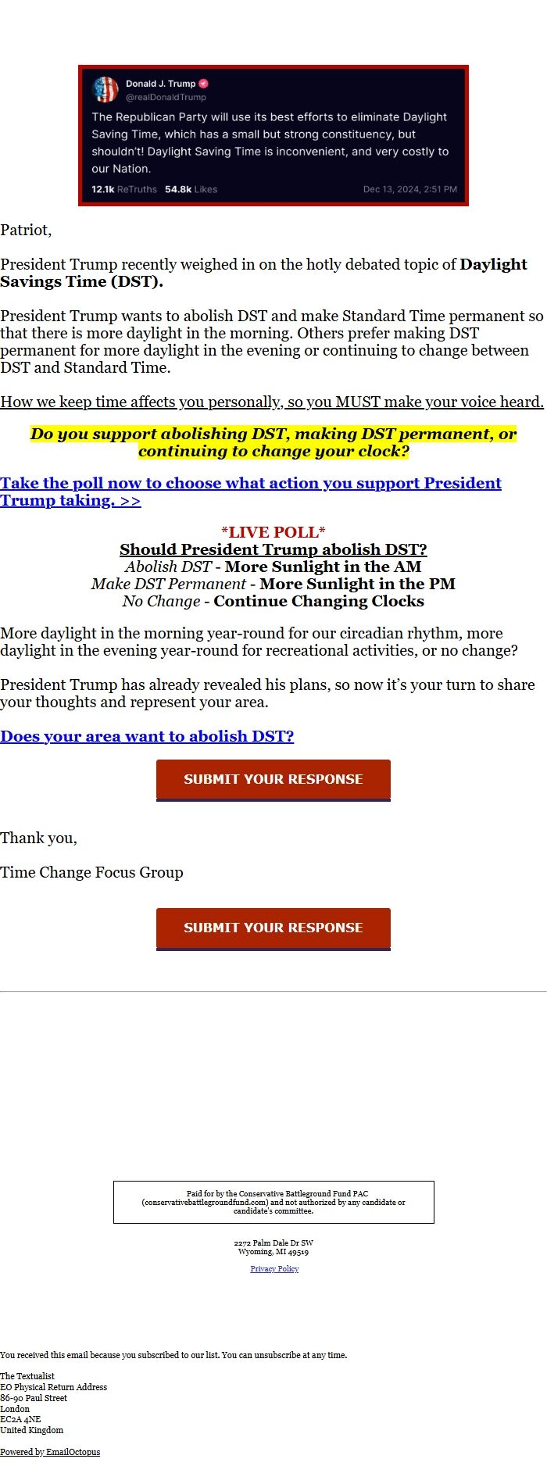This screenshot has width=547, height=1466.
Task: Click the Conservative Battleground Fund disclaimer box
Action: click(274, 1202)
